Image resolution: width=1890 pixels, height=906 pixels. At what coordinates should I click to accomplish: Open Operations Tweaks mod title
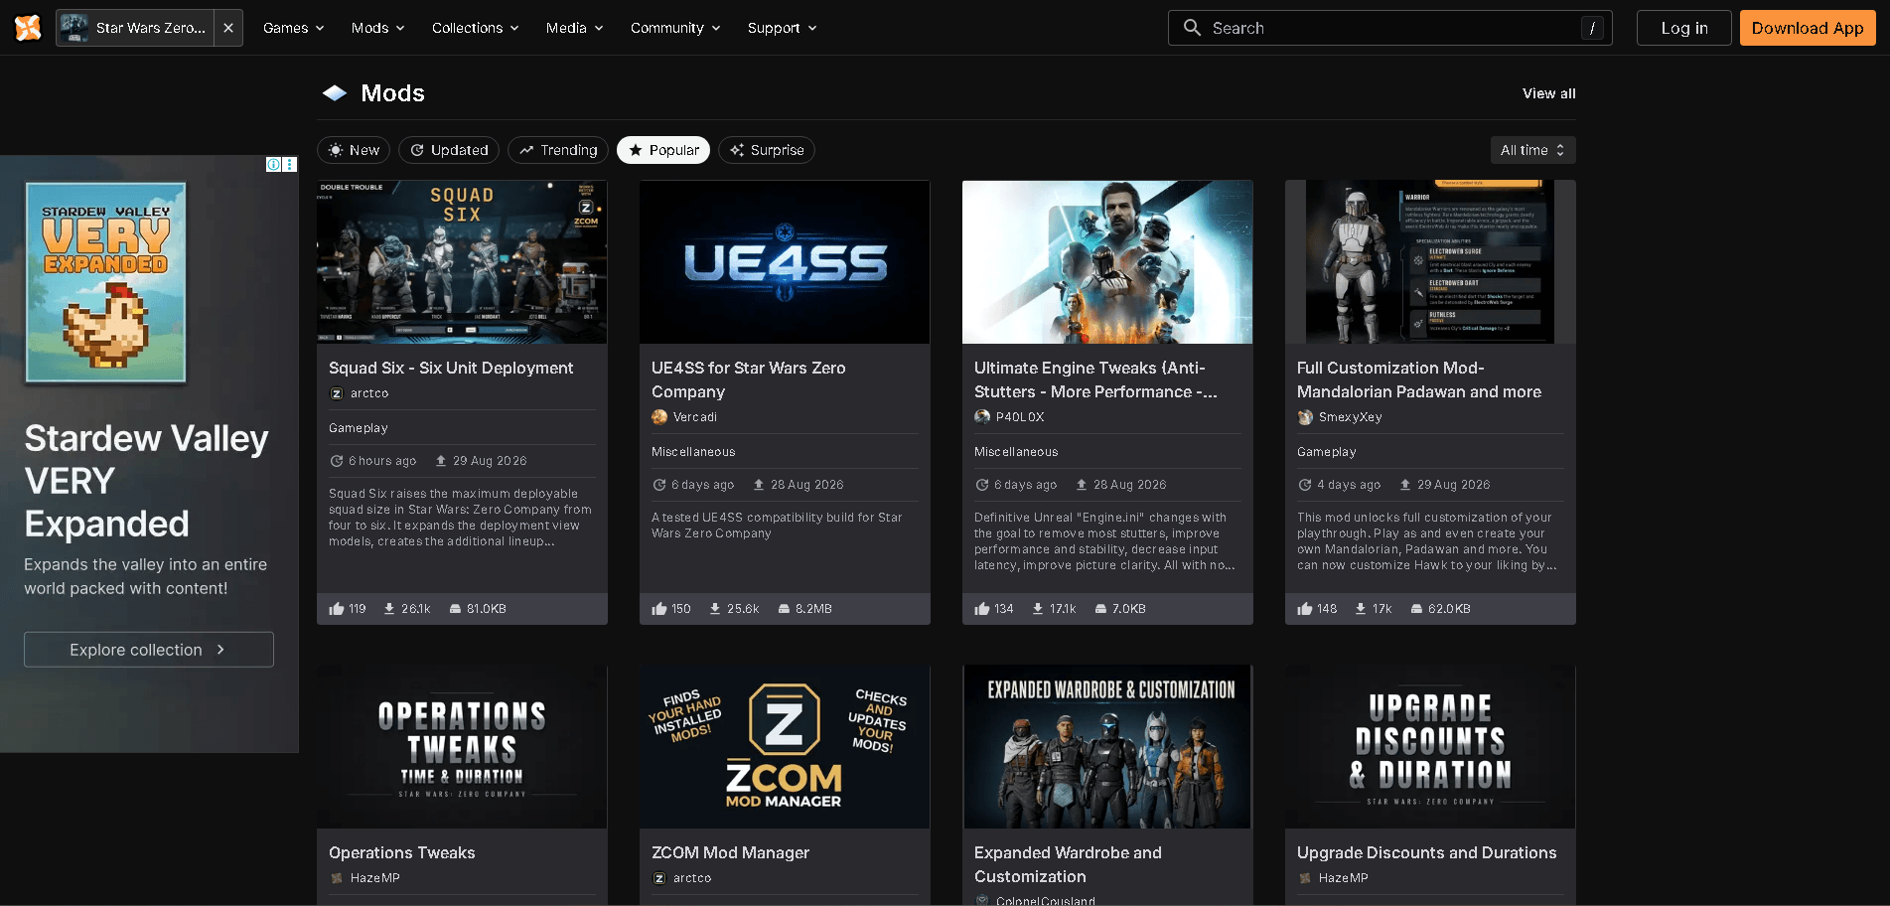(x=402, y=852)
